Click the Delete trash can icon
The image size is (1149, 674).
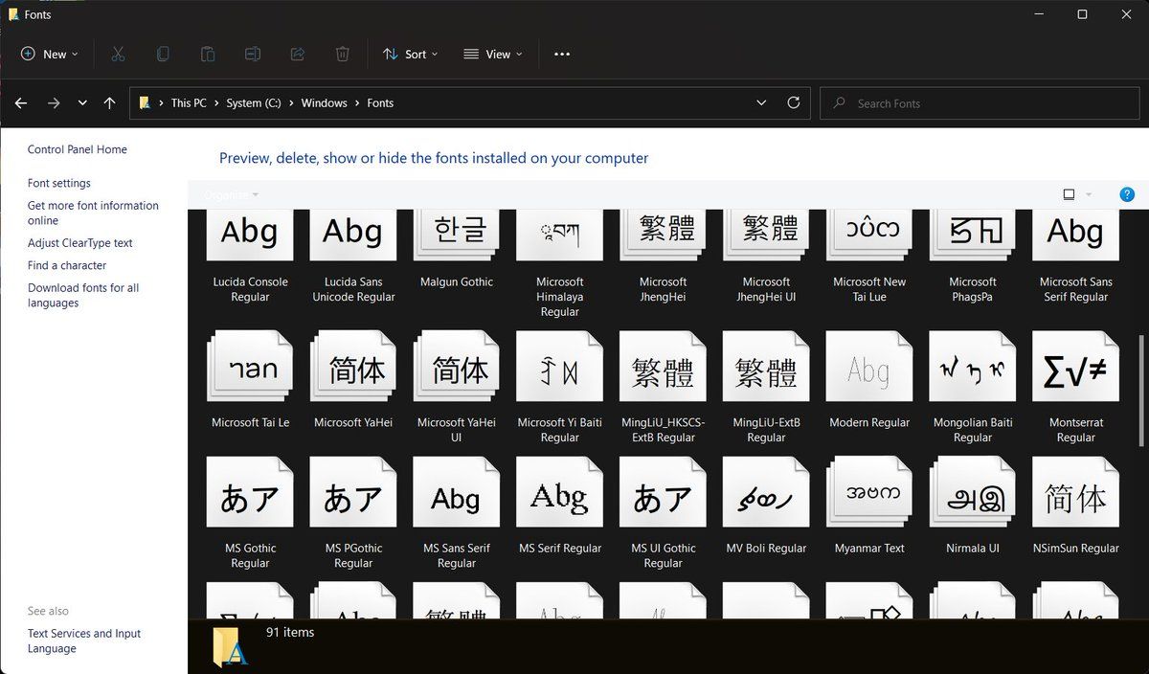tap(342, 55)
